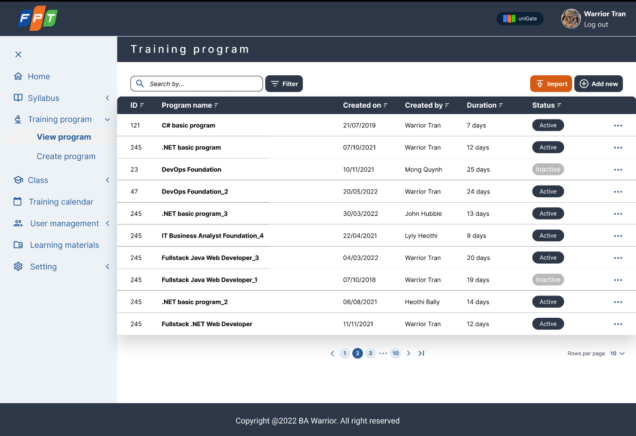Open actions menu for IT Business Analyst Foundation_4
Viewport: 636px width, 436px height.
tap(618, 236)
